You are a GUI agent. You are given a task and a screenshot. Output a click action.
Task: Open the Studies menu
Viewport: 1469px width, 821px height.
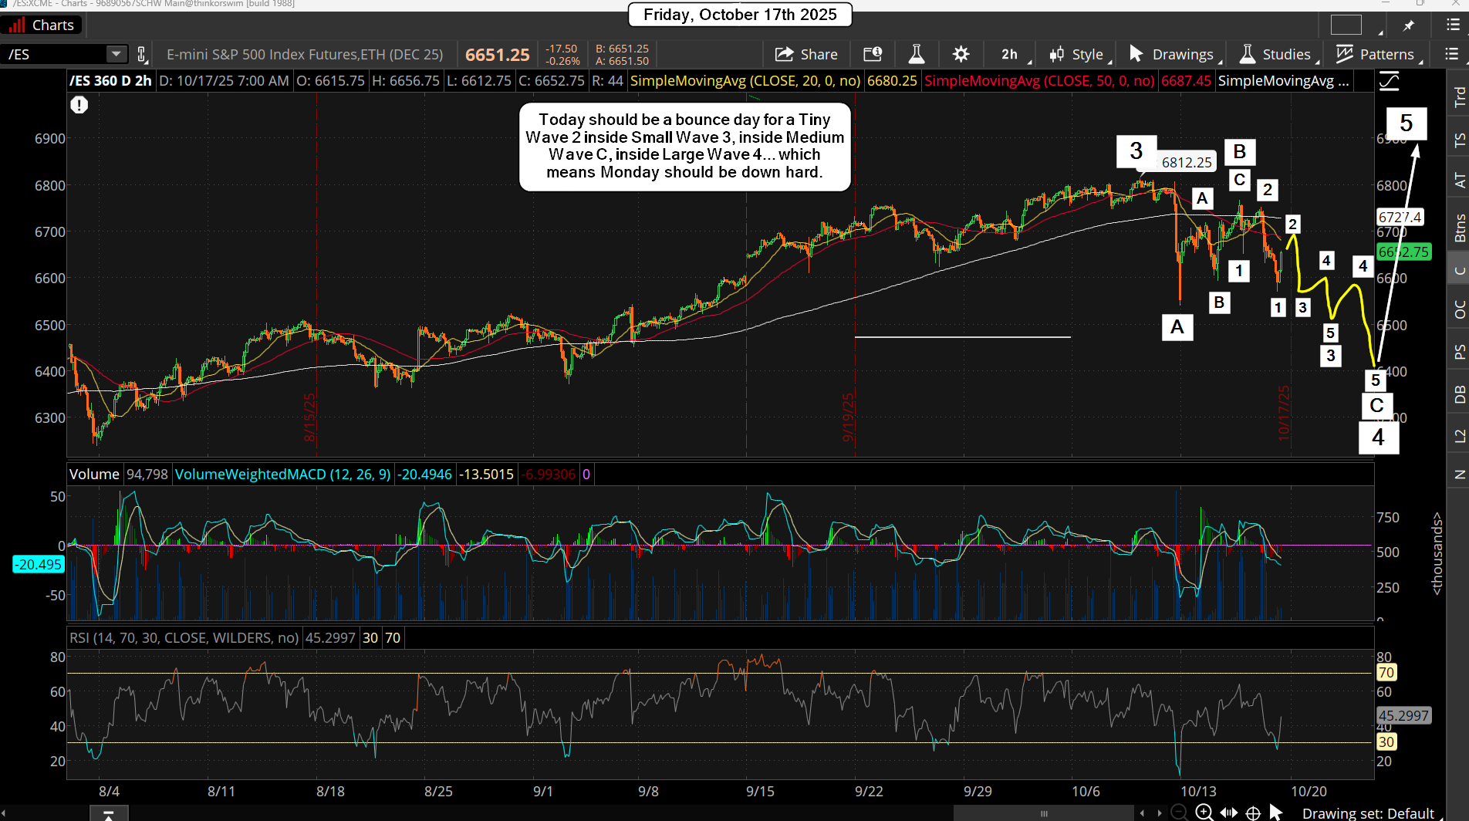tap(1276, 54)
